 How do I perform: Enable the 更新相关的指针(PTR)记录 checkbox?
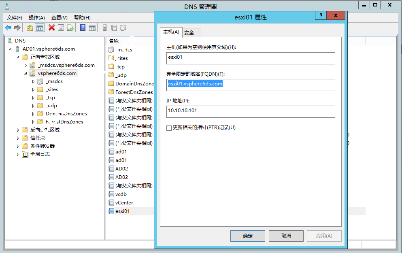(x=169, y=127)
